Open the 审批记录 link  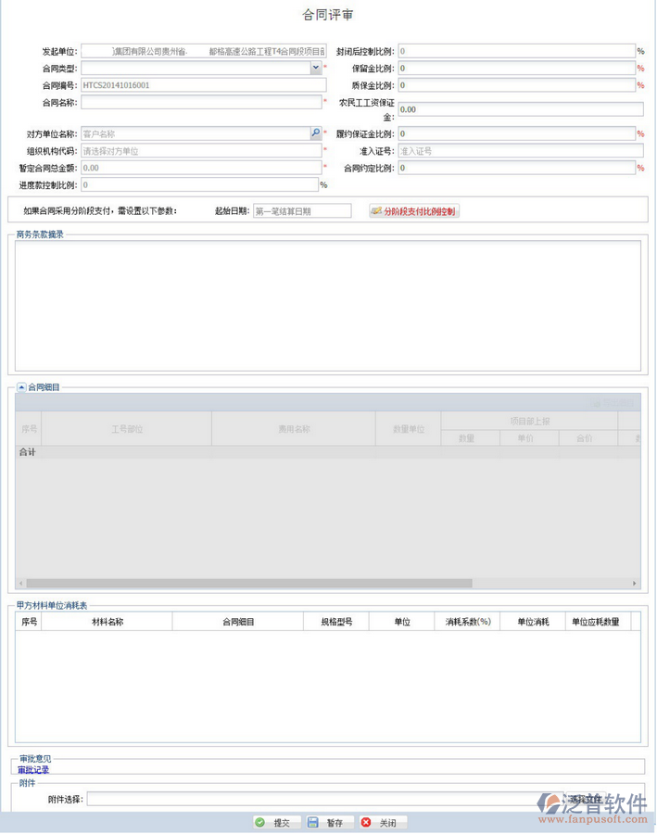tap(33, 770)
